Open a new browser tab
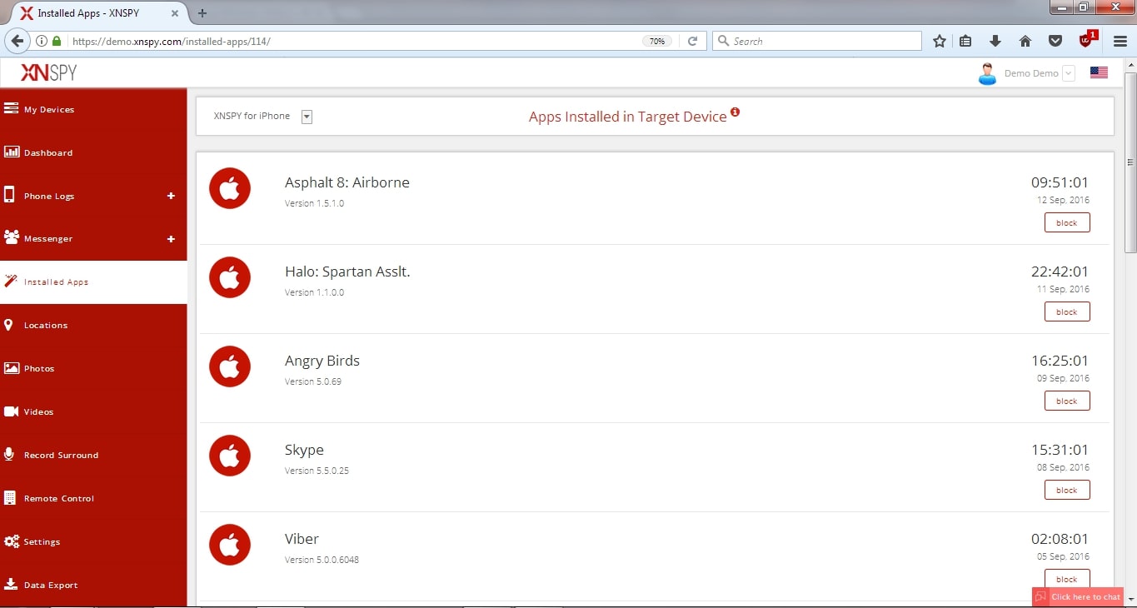Image resolution: width=1137 pixels, height=608 pixels. point(202,13)
